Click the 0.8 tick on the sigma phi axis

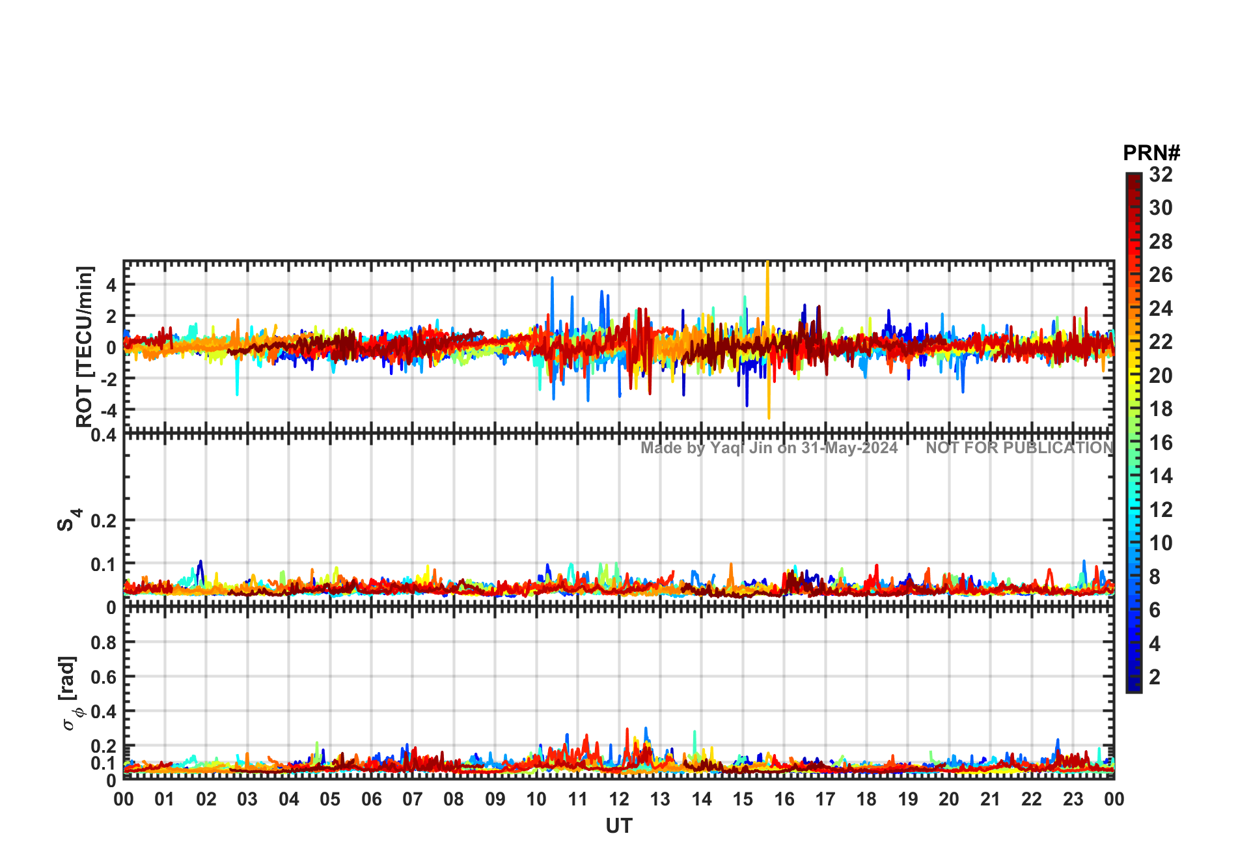pos(103,643)
